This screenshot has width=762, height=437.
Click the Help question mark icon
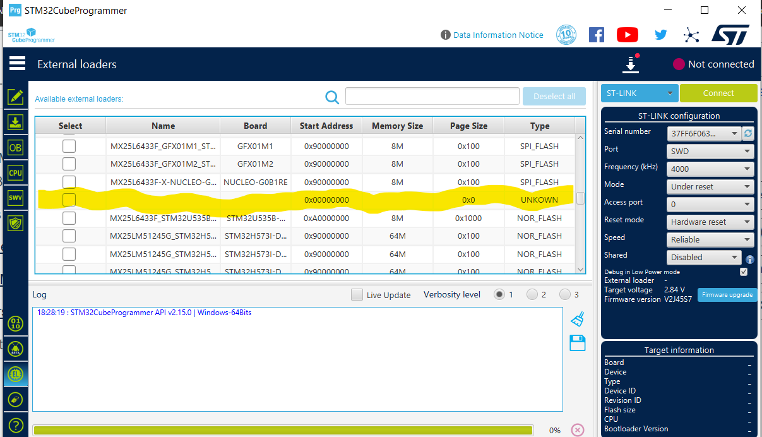[x=16, y=425]
